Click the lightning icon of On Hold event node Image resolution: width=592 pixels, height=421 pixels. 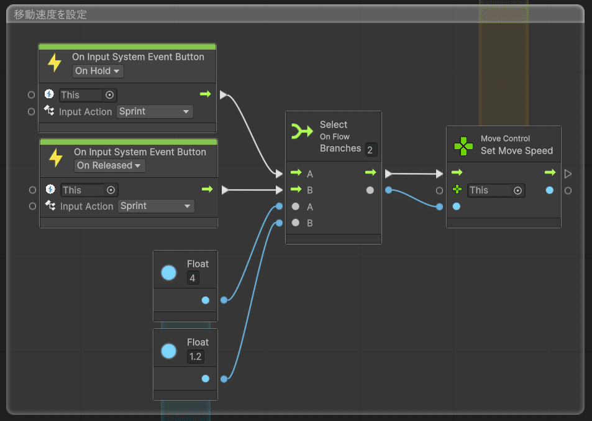click(55, 63)
